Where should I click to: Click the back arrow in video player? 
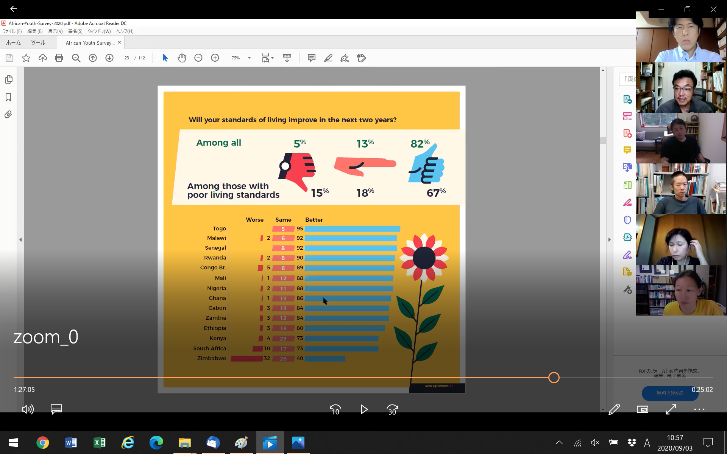coord(14,9)
